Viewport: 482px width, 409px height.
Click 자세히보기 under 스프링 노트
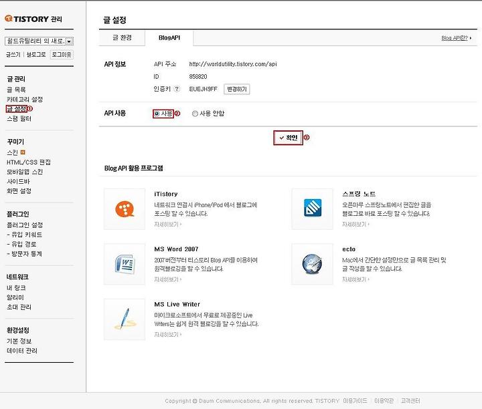[x=355, y=225]
